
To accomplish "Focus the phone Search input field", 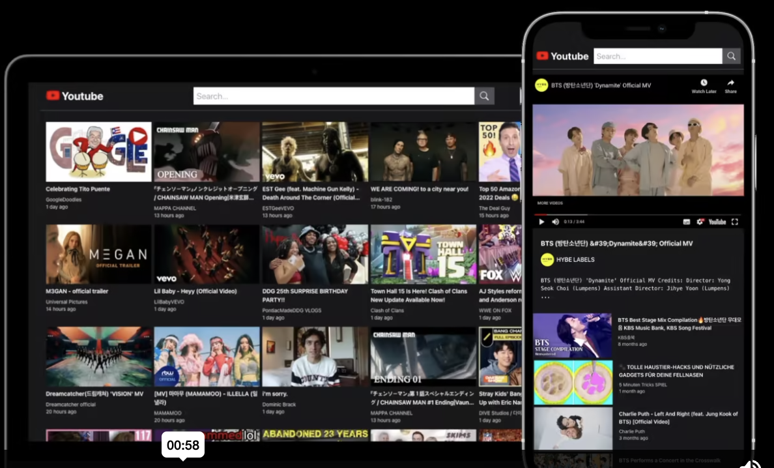I will tap(657, 56).
